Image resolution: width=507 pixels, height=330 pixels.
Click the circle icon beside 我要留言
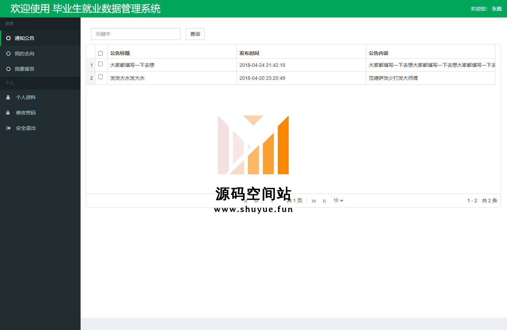8,69
